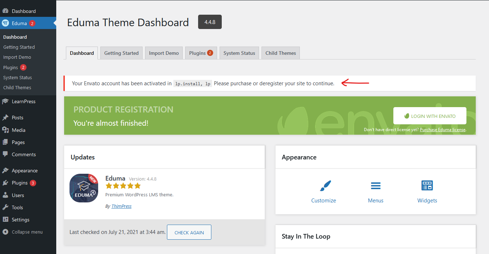Follow the Purchase Eduma license link
489x254 pixels.
point(442,130)
